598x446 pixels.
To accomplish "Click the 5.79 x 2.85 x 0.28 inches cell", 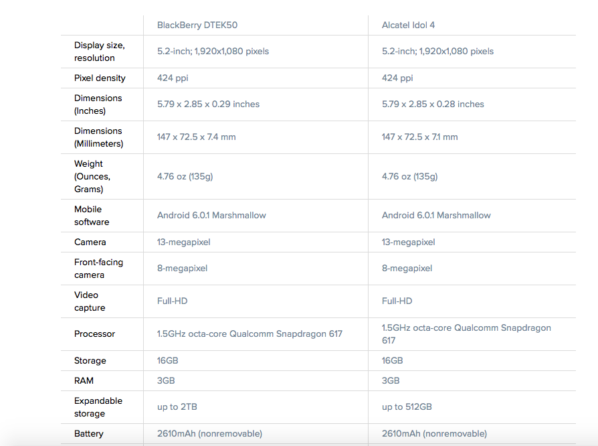I will tap(433, 104).
